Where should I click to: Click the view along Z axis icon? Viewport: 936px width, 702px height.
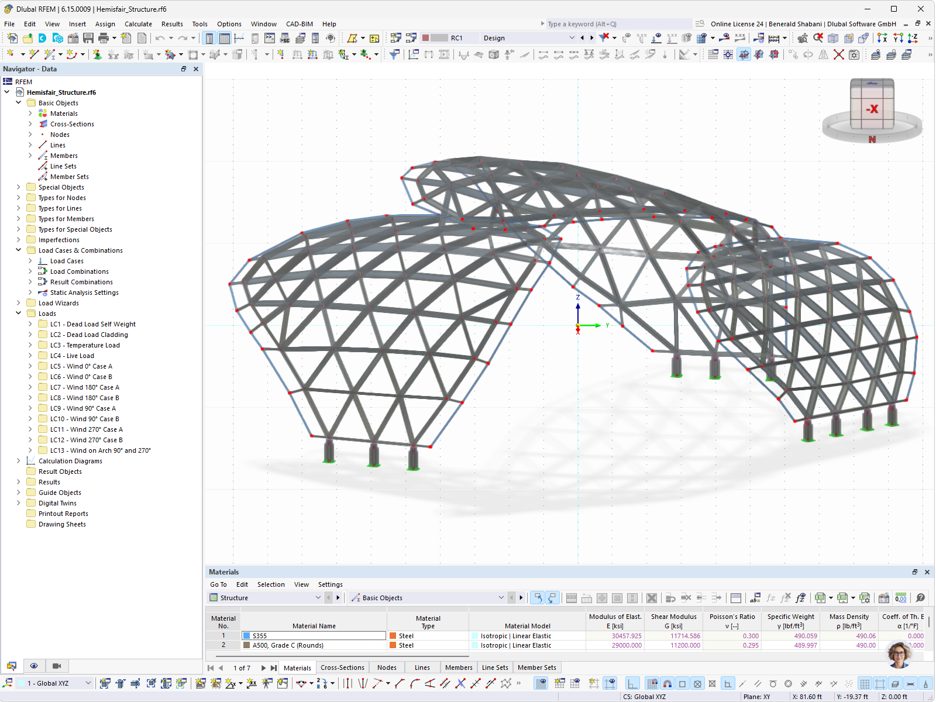913,38
